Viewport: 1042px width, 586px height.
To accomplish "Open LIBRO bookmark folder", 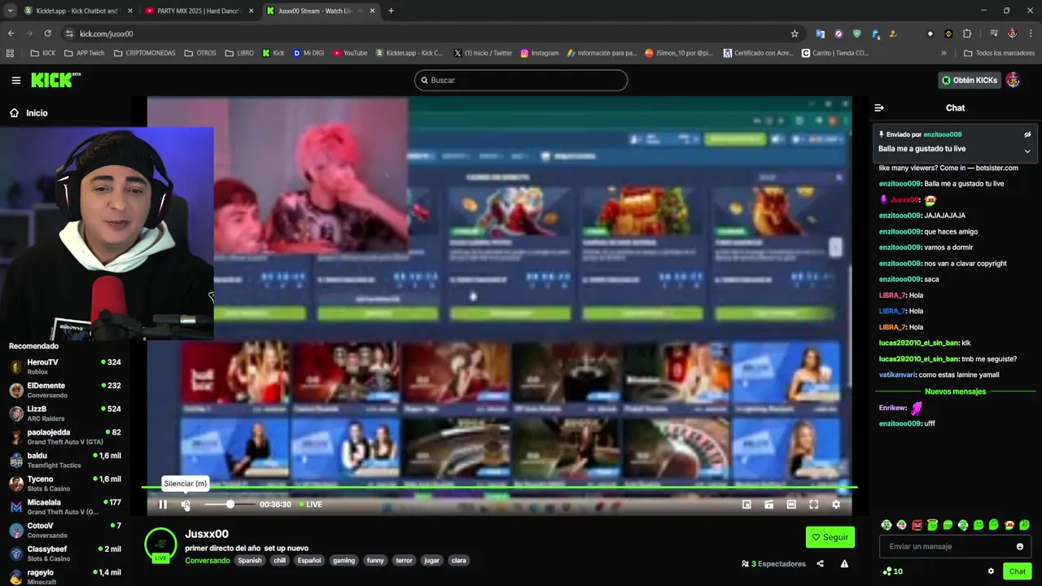I will [239, 53].
